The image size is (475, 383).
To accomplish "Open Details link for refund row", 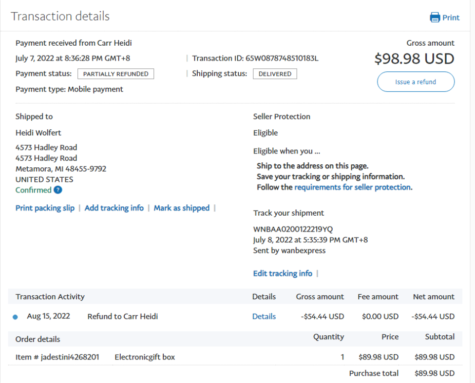I will [x=264, y=317].
